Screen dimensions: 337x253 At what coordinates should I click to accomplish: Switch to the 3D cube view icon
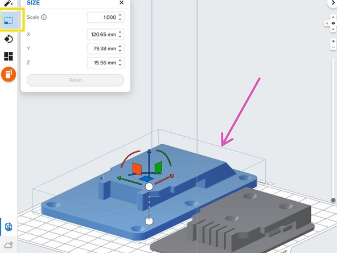tap(9, 227)
